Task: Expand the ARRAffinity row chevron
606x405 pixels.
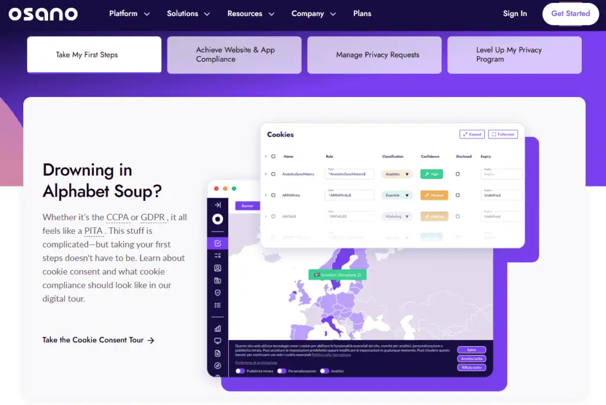Action: click(x=266, y=195)
